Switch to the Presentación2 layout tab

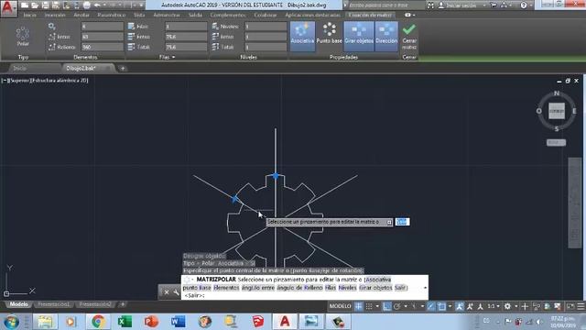tap(95, 304)
